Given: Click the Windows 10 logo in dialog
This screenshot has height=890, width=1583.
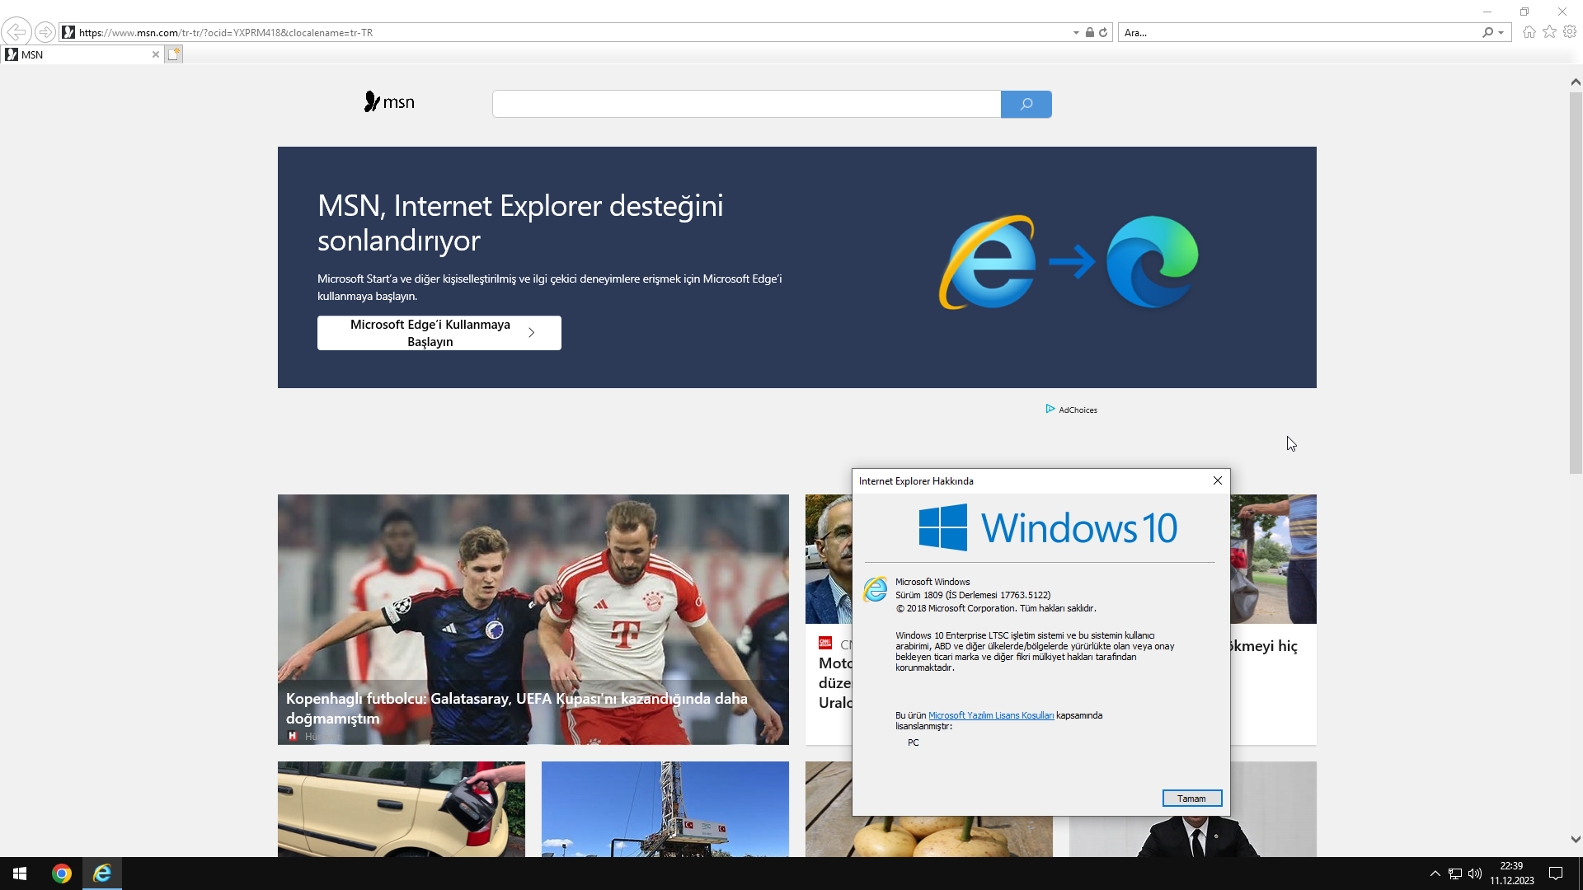Looking at the screenshot, I should (1048, 528).
